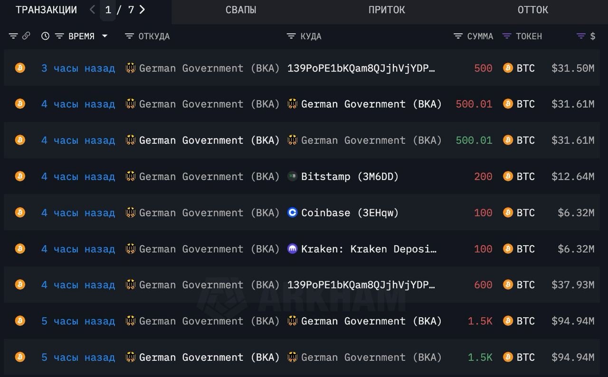
Task: Open the '4 часы назад' link in the Bitstamp row
Action: click(78, 177)
